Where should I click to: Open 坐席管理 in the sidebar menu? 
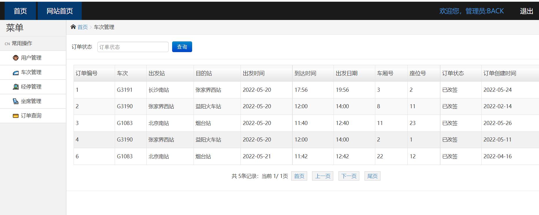(33, 101)
